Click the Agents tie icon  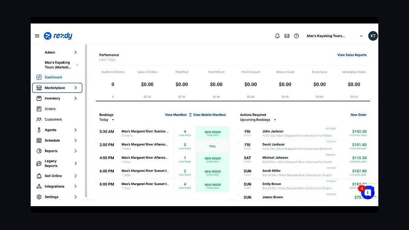coord(39,130)
